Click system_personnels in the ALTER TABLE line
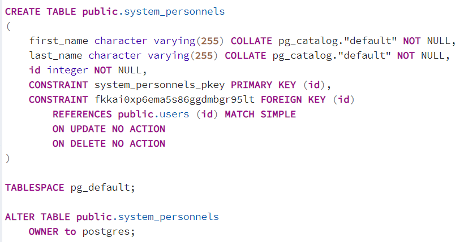This screenshot has width=464, height=242. pos(169,217)
